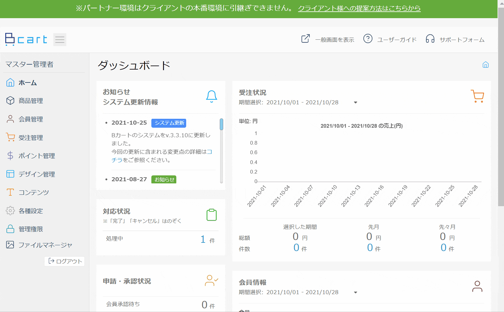Open the ユーザーガイド link text
504x312 pixels.
click(x=397, y=40)
